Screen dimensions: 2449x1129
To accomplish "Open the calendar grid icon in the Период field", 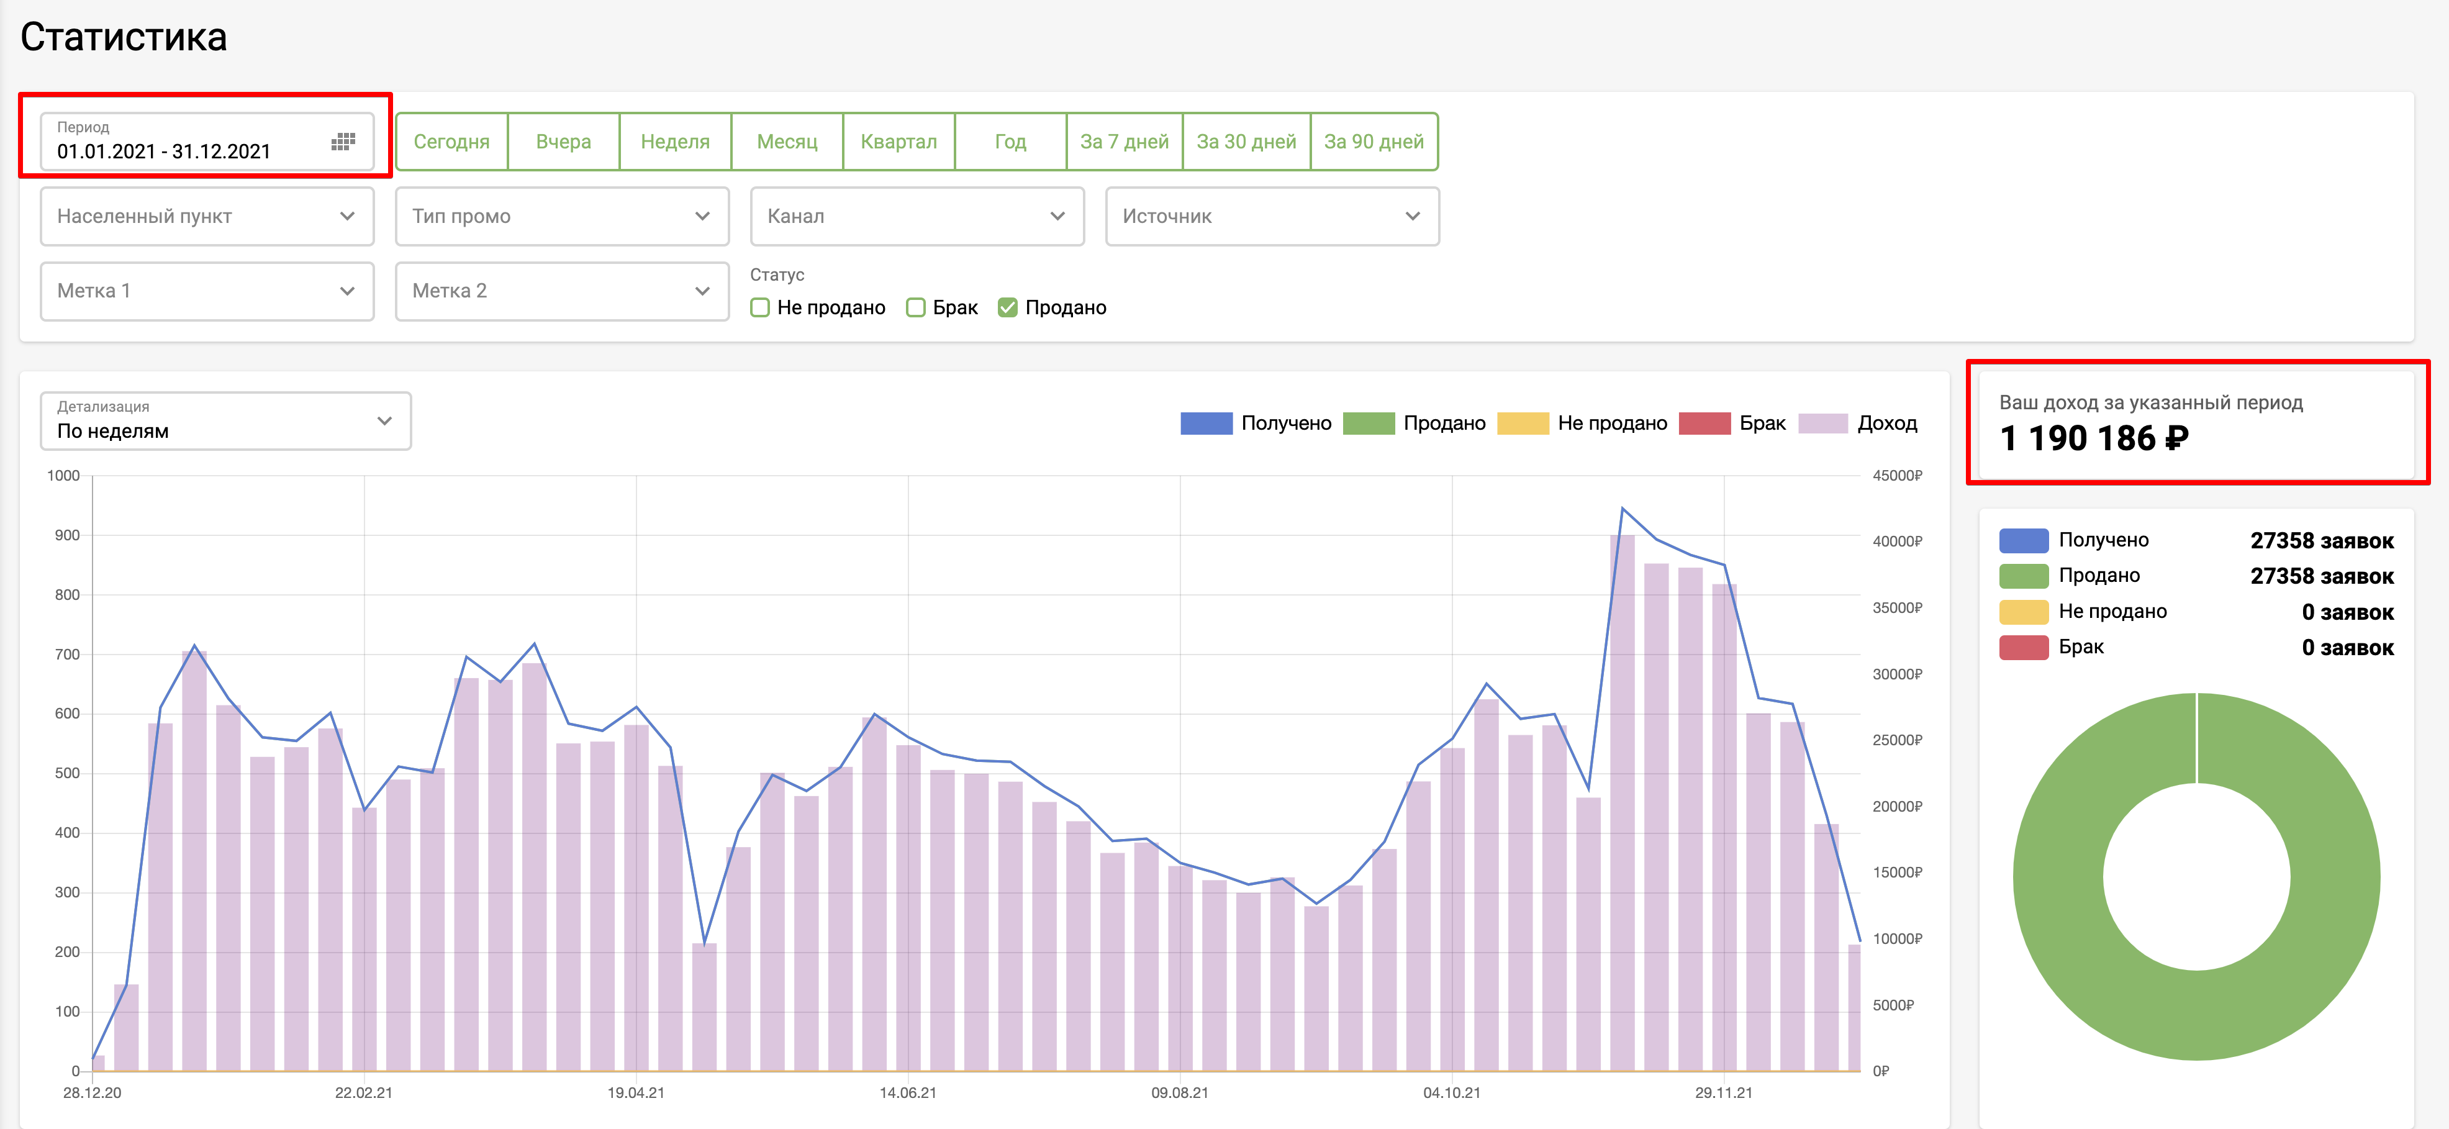I will 343,142.
